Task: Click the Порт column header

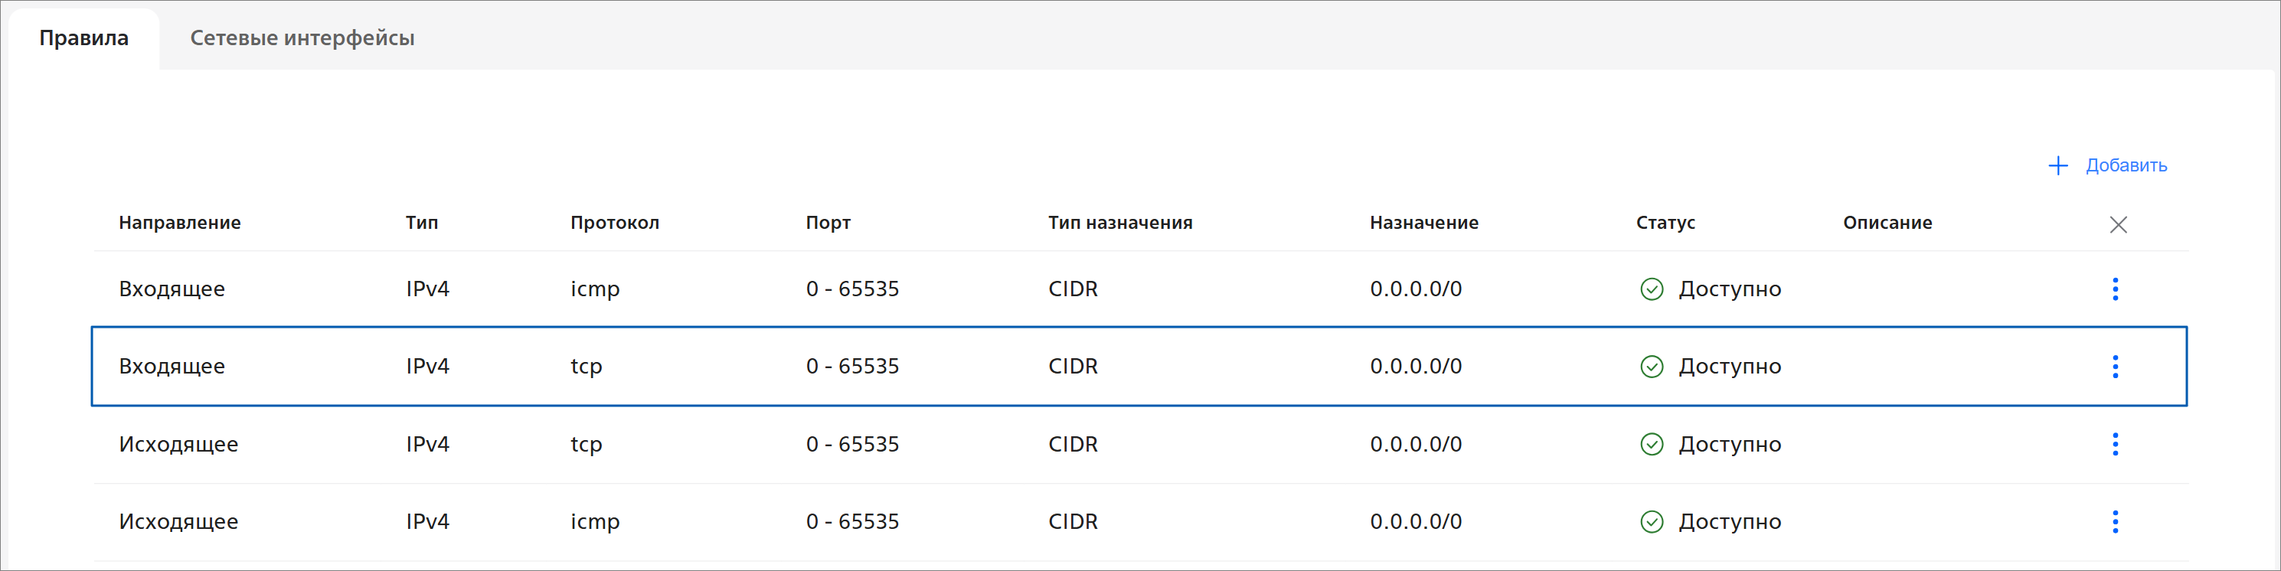Action: 828,223
